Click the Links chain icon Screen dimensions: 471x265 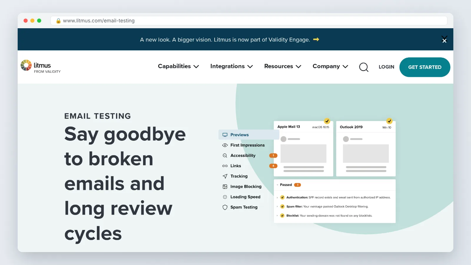point(225,166)
